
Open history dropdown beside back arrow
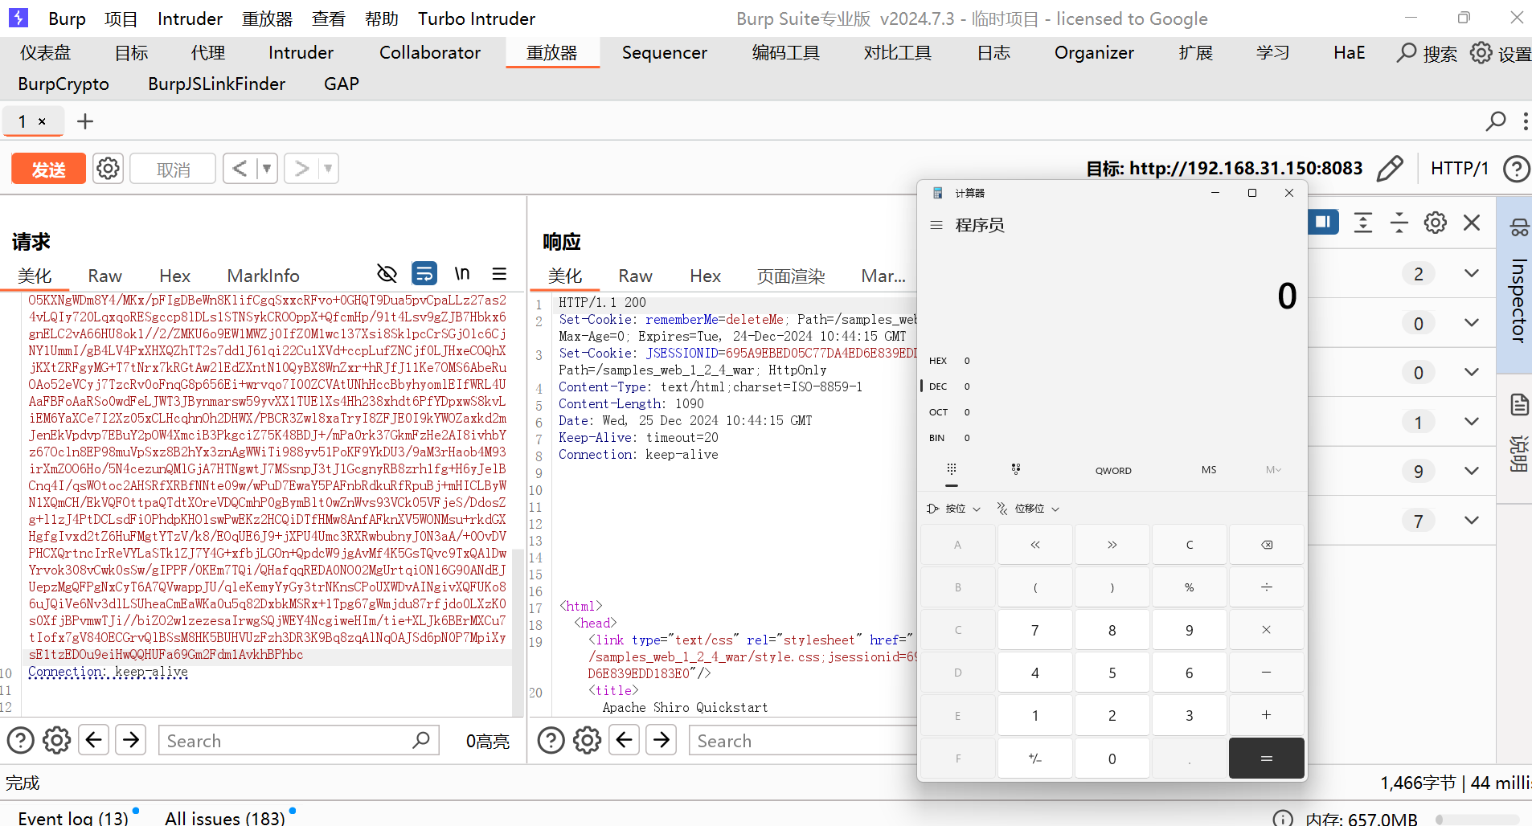point(267,169)
